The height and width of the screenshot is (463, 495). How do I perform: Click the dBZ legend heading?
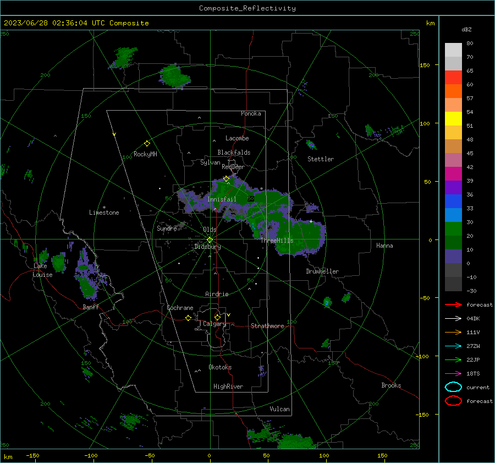click(x=466, y=30)
